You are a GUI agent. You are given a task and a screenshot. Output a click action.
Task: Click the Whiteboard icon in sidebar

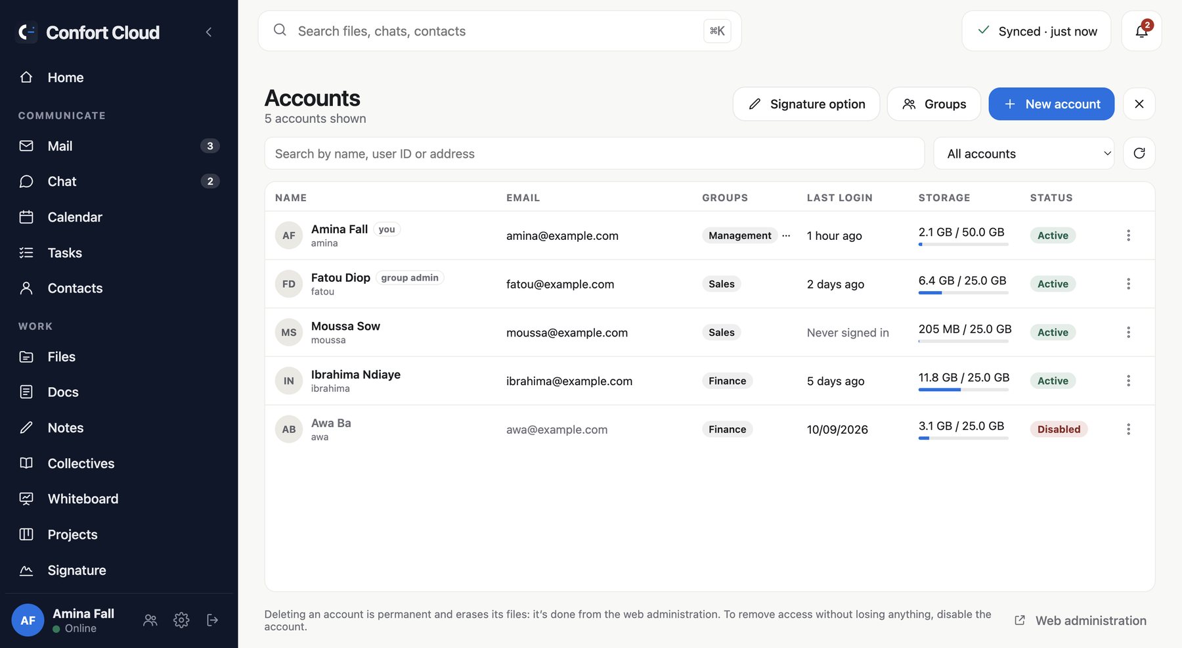pyautogui.click(x=26, y=499)
